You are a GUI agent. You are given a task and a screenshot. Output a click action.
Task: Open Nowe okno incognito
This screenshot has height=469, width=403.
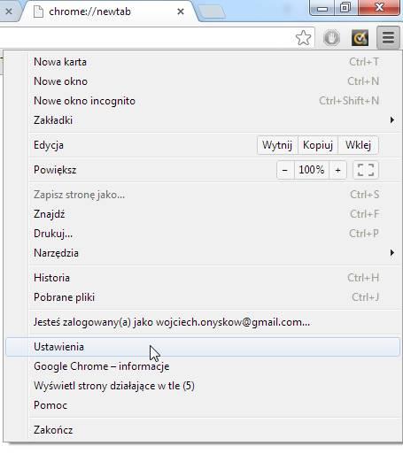(x=203, y=101)
